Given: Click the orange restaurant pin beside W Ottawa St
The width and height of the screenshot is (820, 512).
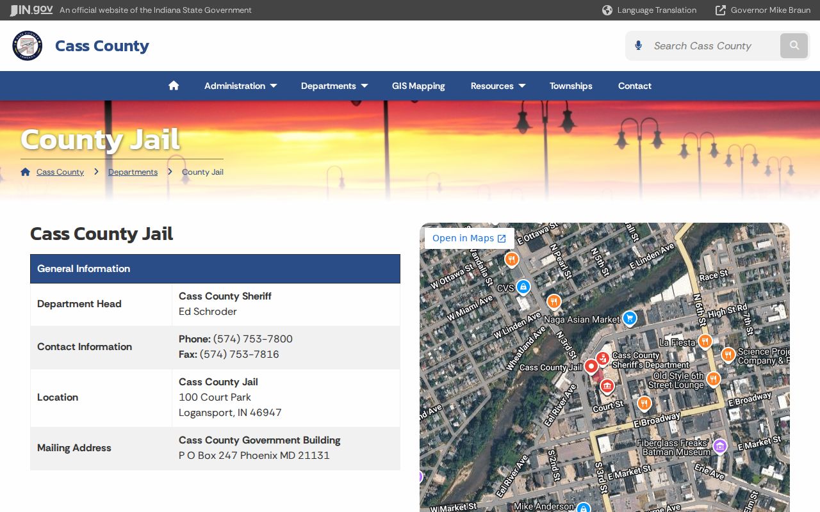Looking at the screenshot, I should click(x=511, y=259).
